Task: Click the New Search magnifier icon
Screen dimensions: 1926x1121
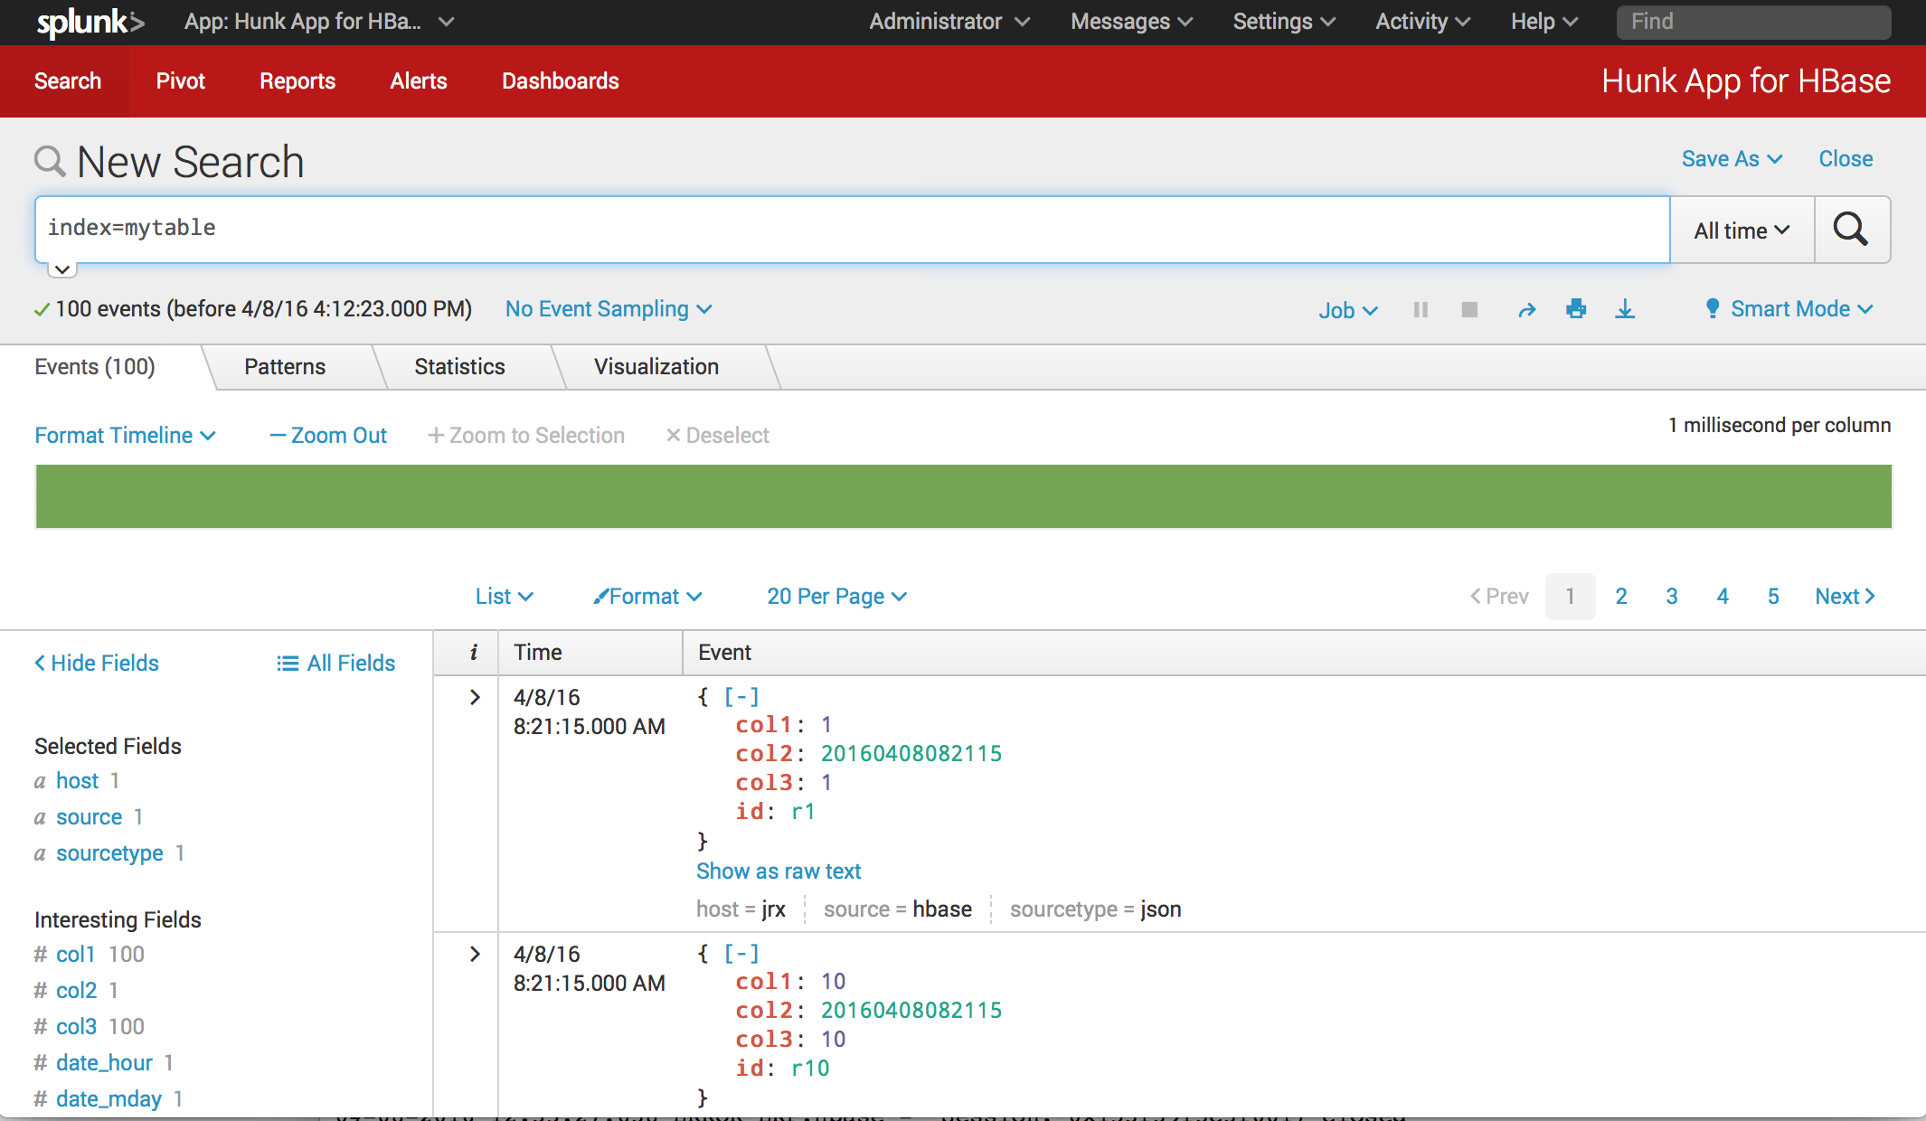Action: click(x=50, y=162)
